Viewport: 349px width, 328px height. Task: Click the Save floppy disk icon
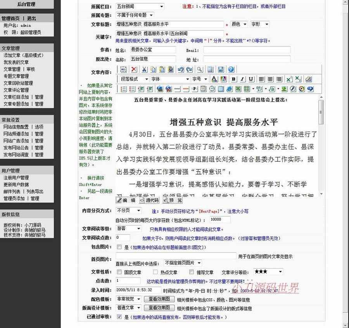[221, 69]
